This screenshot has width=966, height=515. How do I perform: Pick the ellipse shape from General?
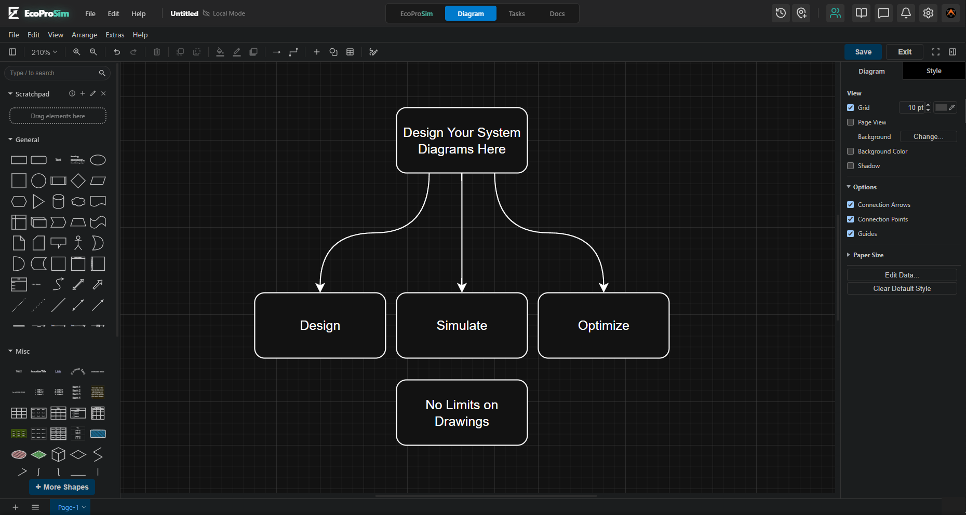[x=98, y=160]
